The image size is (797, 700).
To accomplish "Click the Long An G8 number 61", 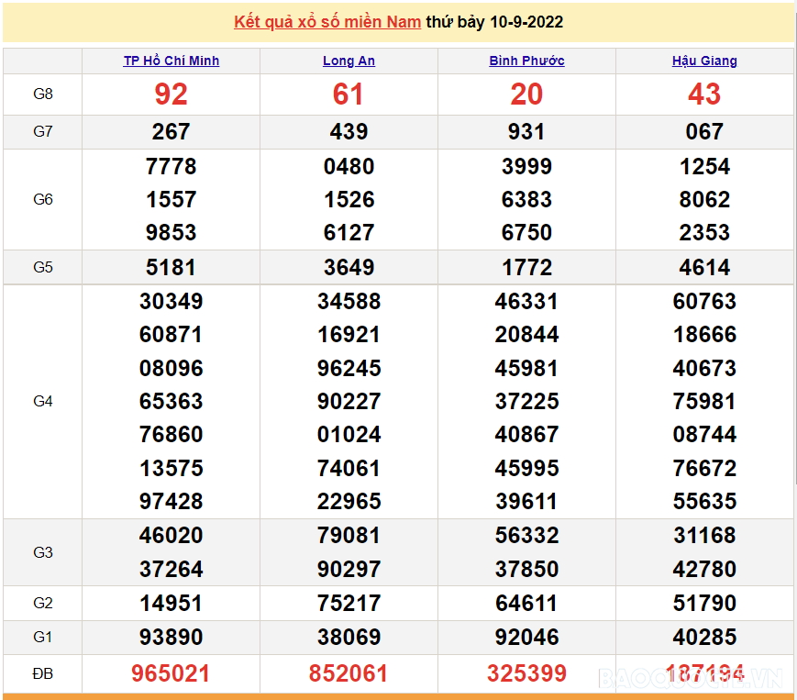I will 349,94.
